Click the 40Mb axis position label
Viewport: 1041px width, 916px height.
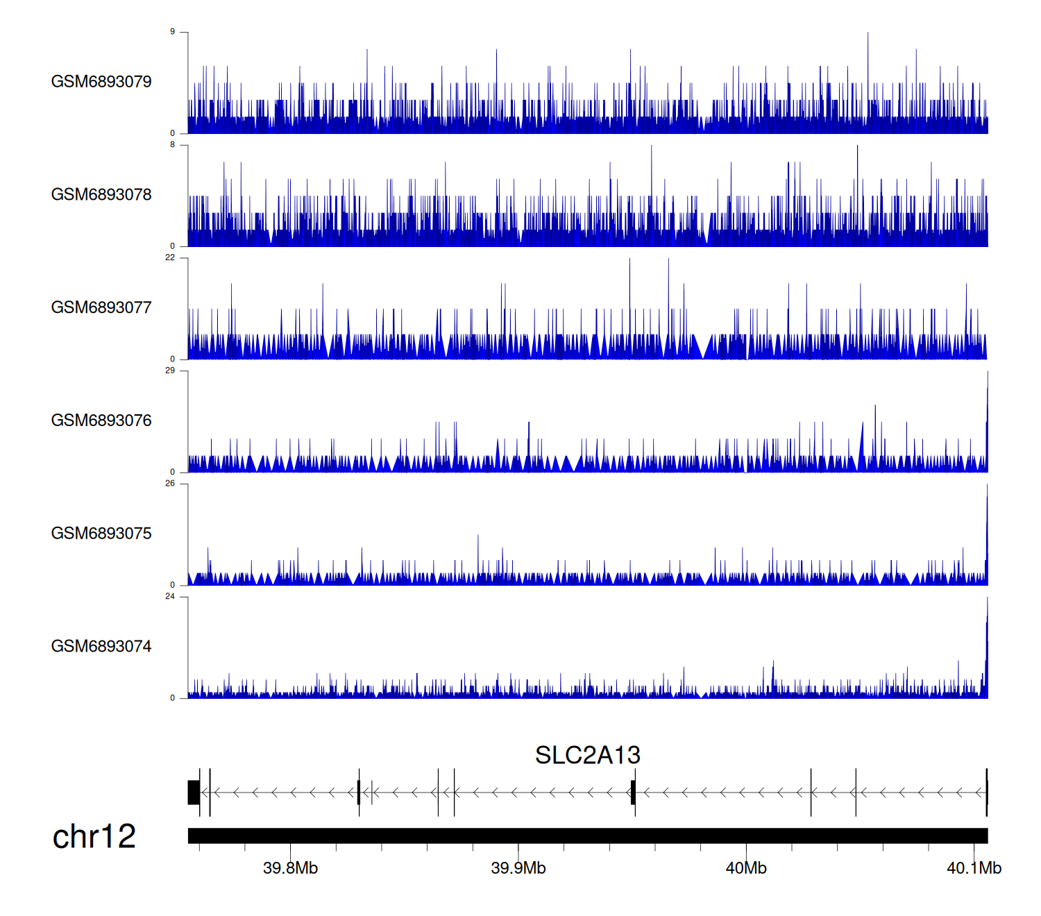[746, 868]
